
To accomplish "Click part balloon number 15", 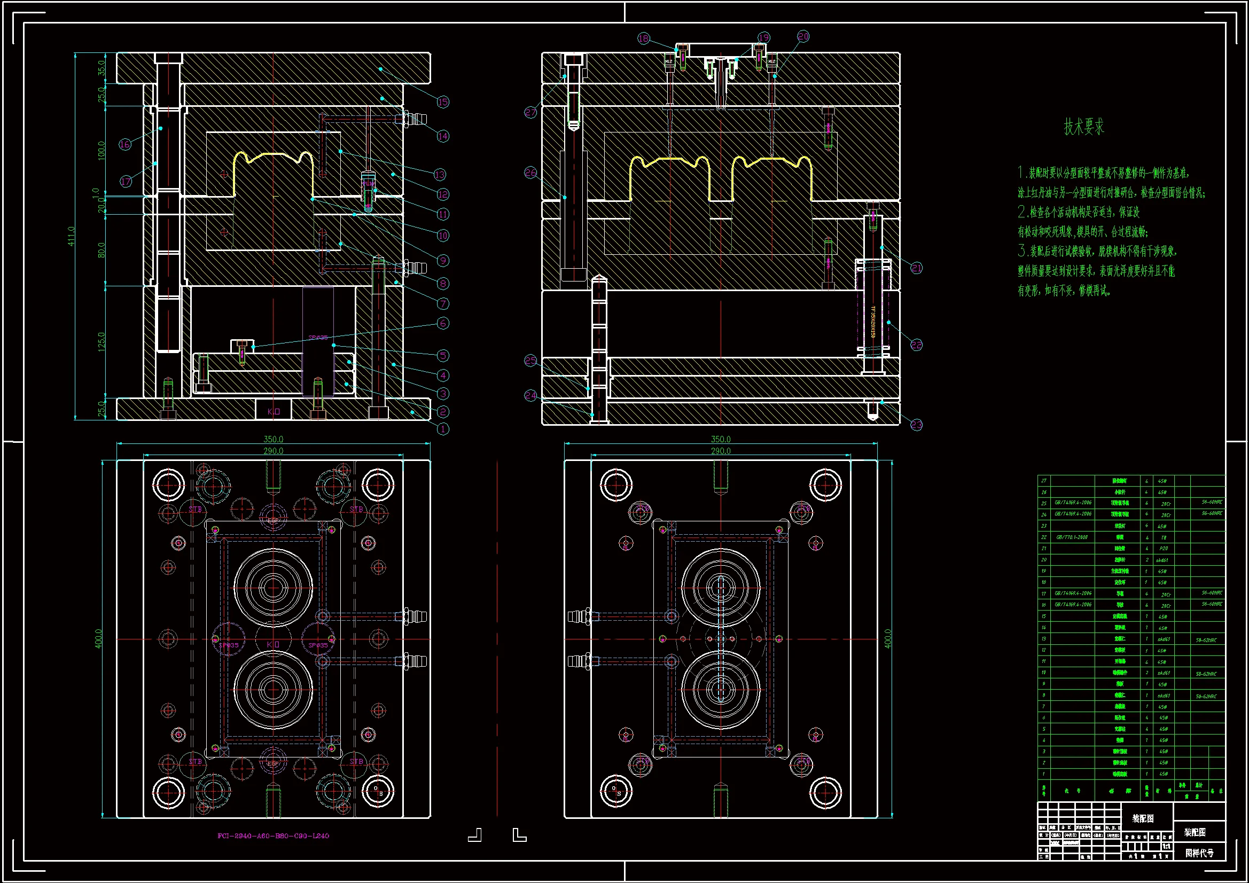I will pyautogui.click(x=443, y=101).
